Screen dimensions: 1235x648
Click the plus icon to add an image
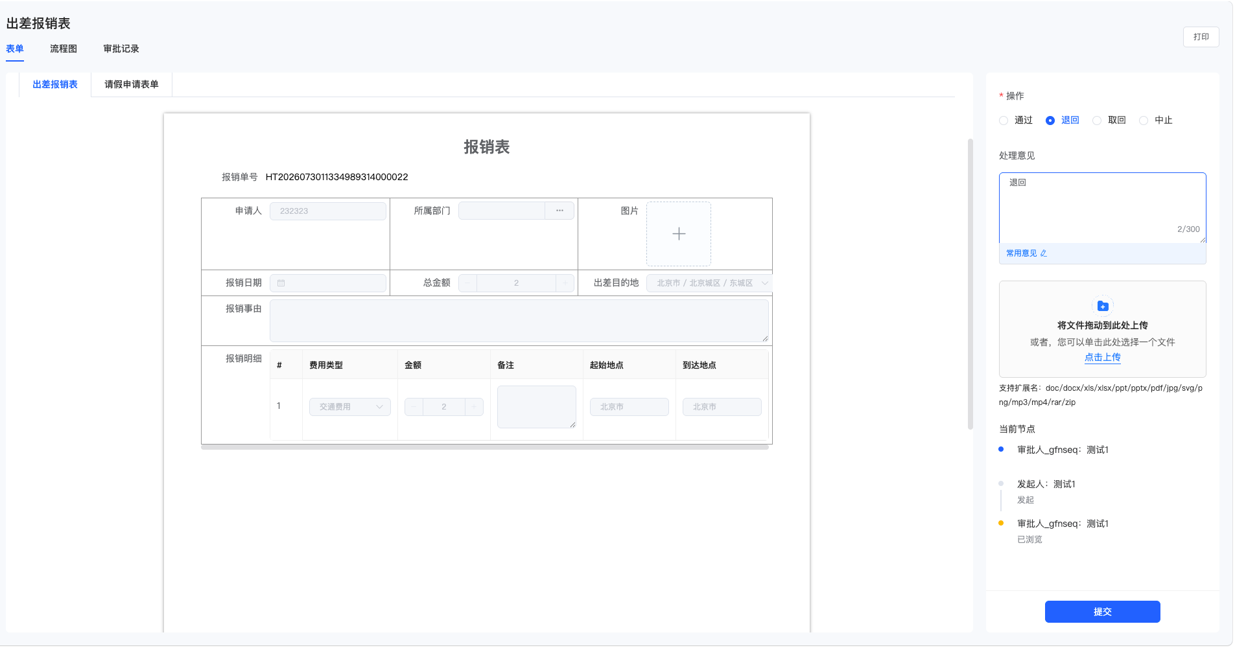pyautogui.click(x=679, y=234)
